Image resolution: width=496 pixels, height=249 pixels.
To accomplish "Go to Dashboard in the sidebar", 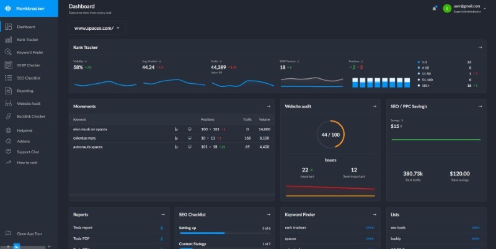I will coord(26,27).
